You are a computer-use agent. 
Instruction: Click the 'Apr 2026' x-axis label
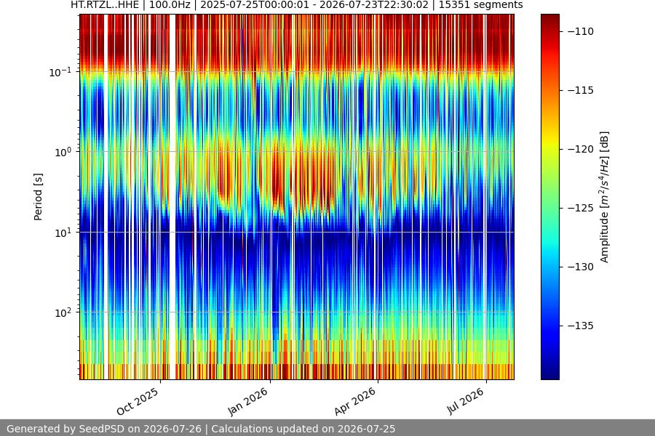(x=355, y=401)
